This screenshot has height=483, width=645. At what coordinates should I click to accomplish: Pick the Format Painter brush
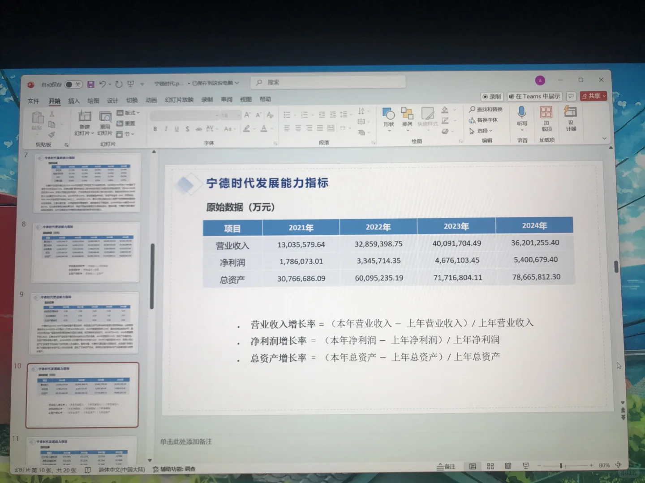pyautogui.click(x=52, y=134)
